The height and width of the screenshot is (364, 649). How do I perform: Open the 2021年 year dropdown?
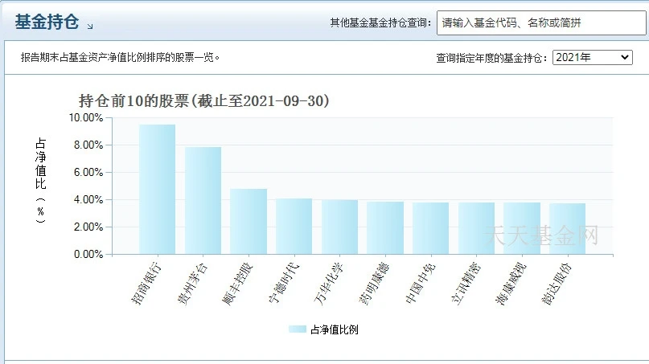pos(592,57)
